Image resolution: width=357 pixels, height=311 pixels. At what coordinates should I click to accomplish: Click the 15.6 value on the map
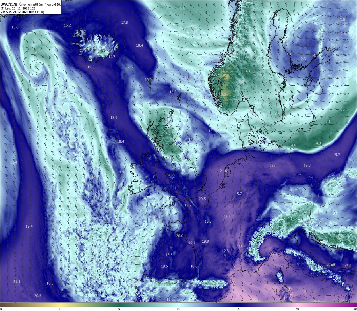click(15, 27)
